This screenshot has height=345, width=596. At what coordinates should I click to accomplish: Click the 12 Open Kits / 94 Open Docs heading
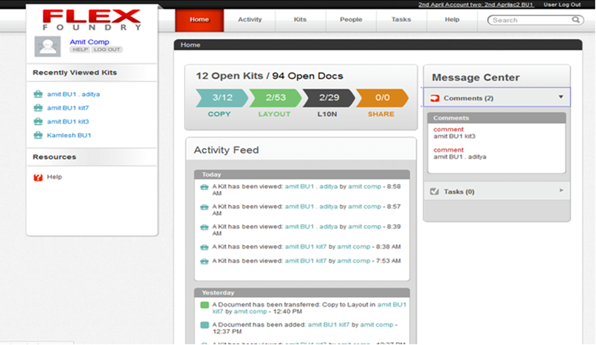270,76
